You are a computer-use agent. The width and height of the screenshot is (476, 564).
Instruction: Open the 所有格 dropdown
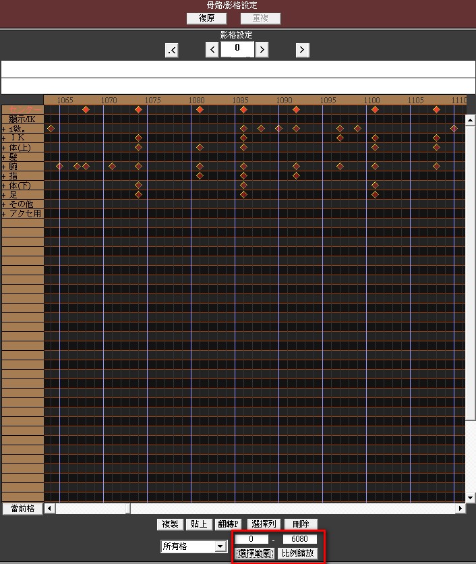coord(220,546)
